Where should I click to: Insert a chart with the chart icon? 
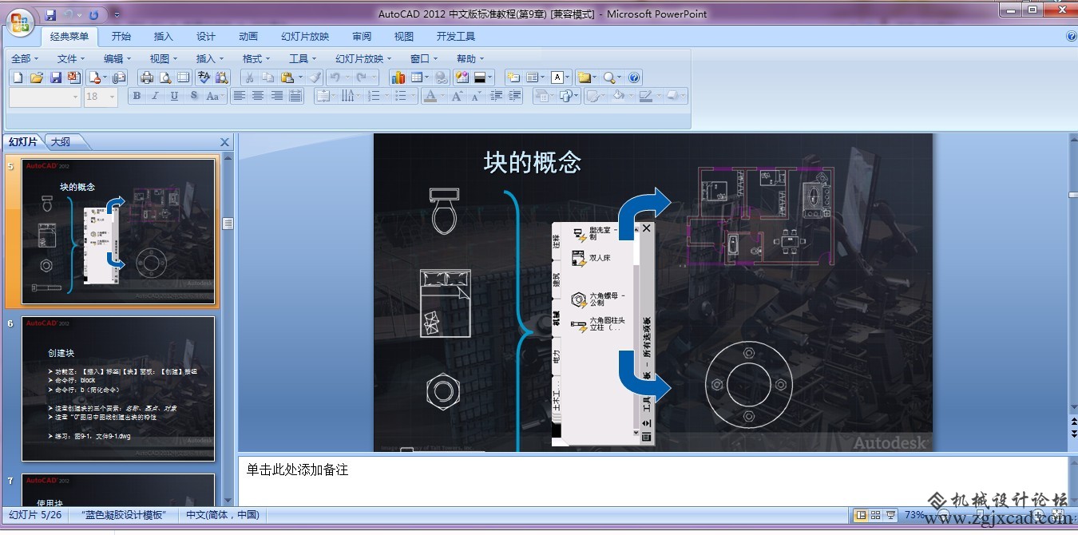398,77
